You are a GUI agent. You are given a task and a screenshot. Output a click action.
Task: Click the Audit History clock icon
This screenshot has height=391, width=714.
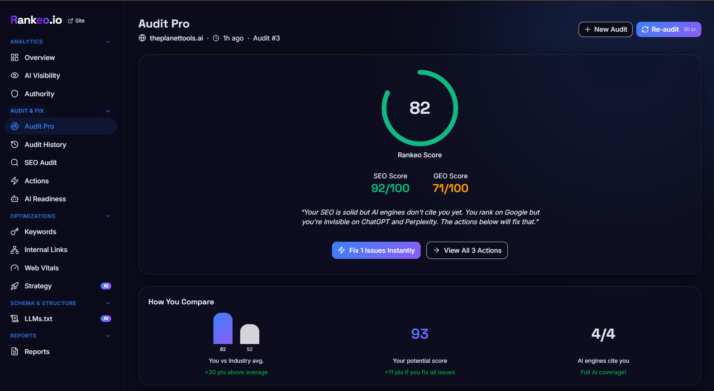(15, 145)
